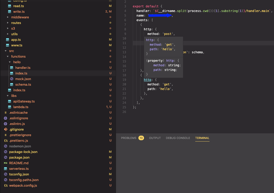
Task: Click the JSON icon beside package.json
Action: pos(6,157)
